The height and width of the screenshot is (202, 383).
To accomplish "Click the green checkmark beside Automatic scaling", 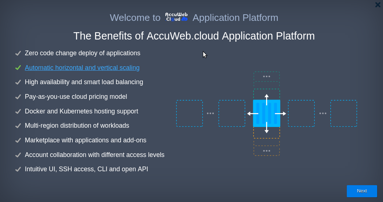I will point(18,67).
